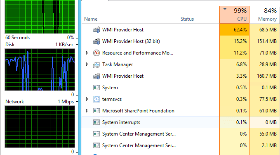Expand Microsoft SharePoint Foundation group
This screenshot has width=280, height=155.
(x=87, y=111)
